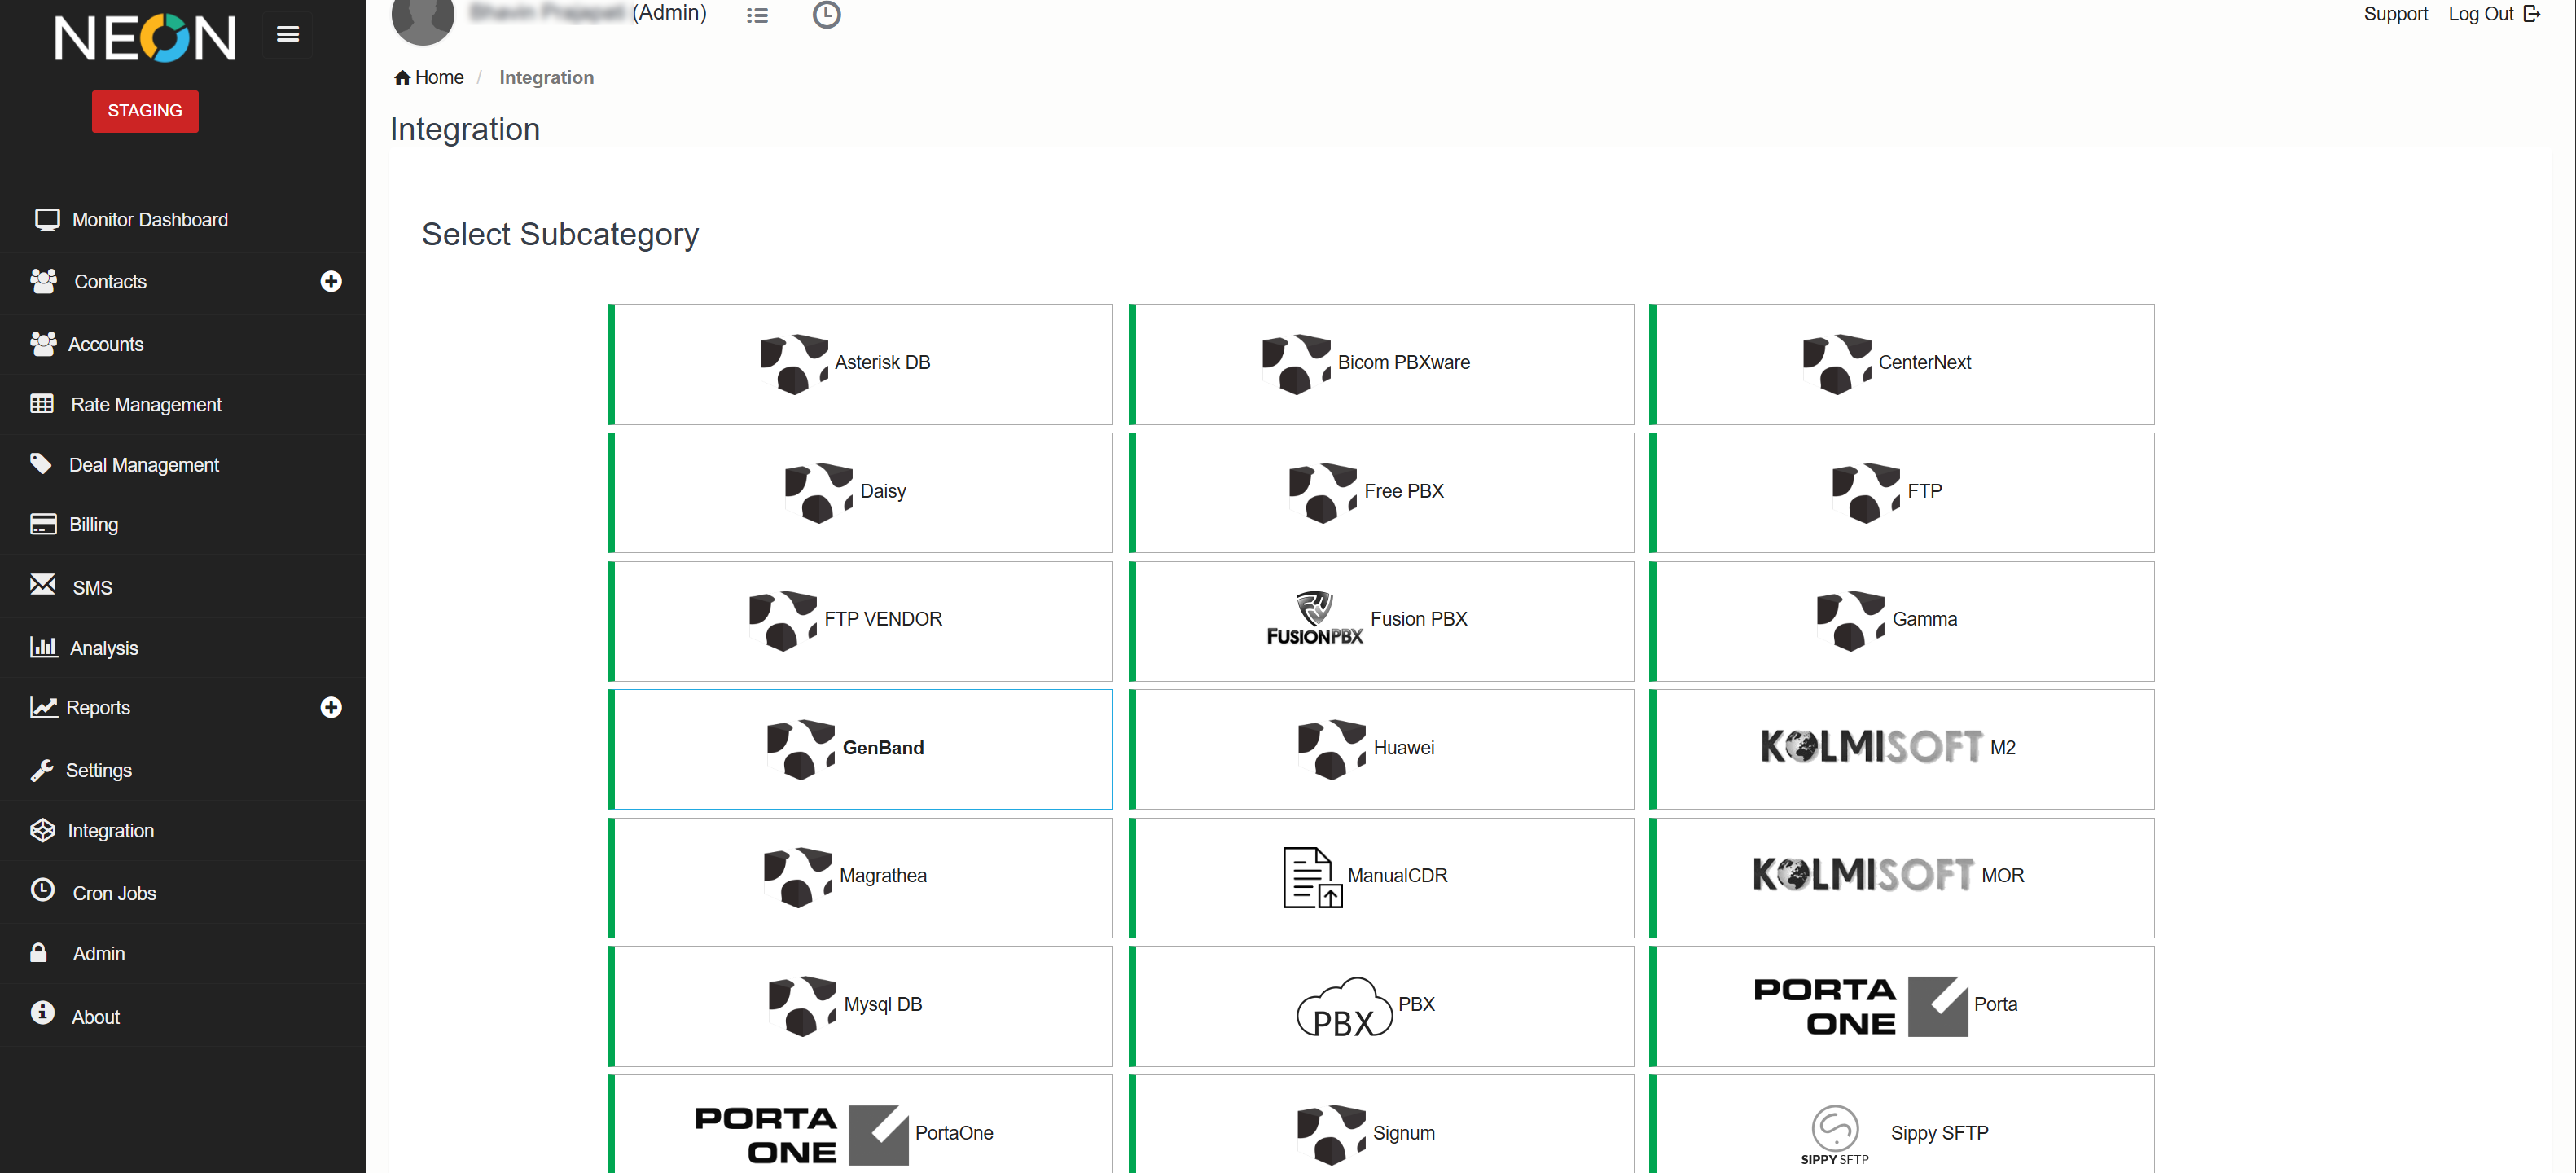Image resolution: width=2576 pixels, height=1173 pixels.
Task: Open Monitor Dashboard in the sidebar
Action: pyautogui.click(x=150, y=219)
